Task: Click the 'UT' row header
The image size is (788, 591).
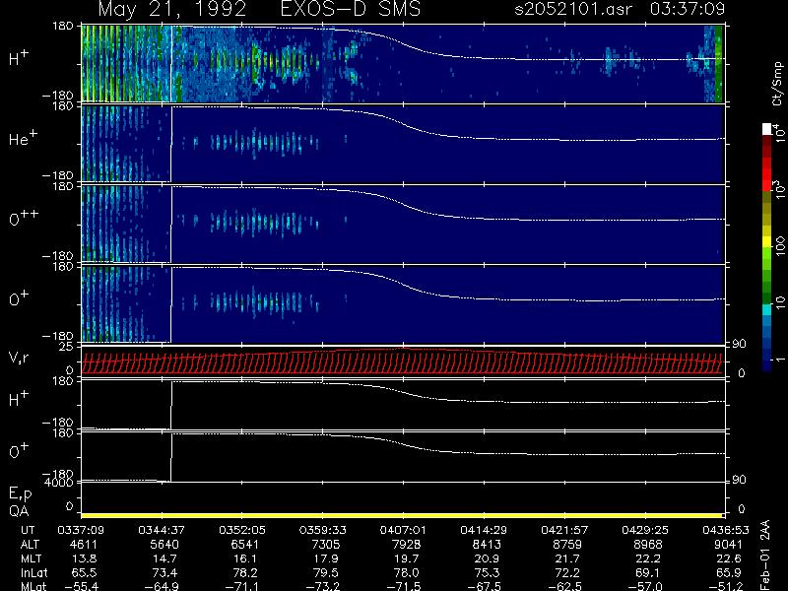Action: pyautogui.click(x=28, y=530)
